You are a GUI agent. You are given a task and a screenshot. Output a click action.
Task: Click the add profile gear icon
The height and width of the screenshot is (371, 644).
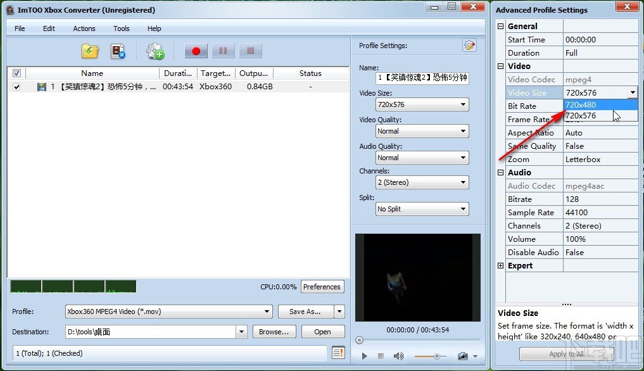155,51
